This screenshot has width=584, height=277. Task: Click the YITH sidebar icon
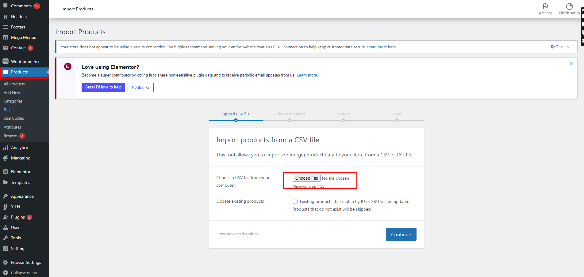tap(6, 207)
